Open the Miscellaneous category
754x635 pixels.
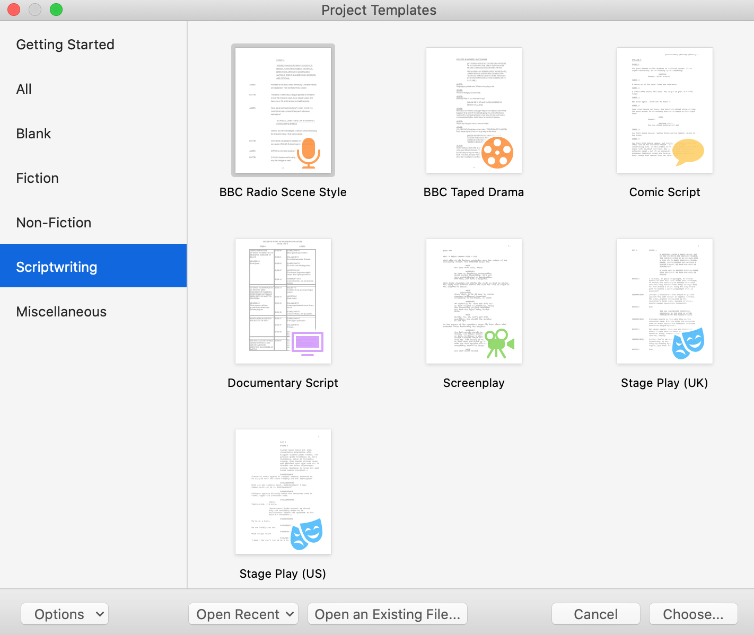point(93,312)
